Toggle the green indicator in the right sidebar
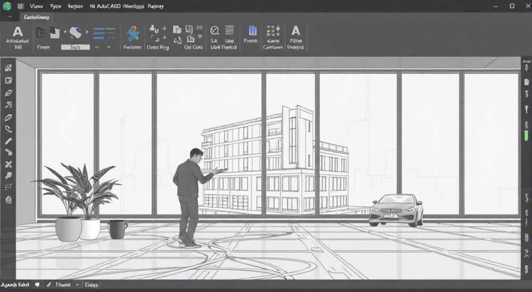 526,136
